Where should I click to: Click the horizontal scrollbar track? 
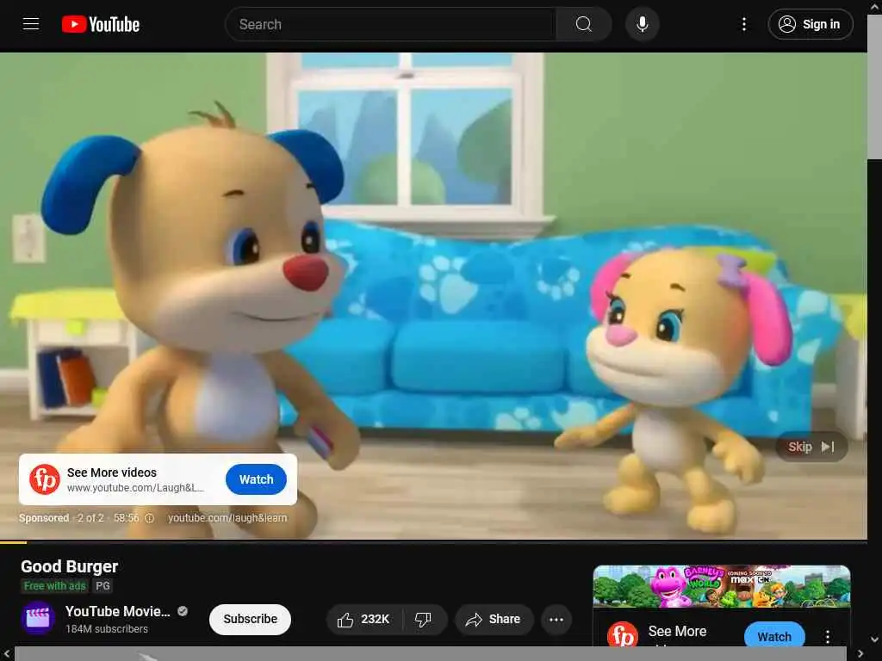tap(431, 654)
